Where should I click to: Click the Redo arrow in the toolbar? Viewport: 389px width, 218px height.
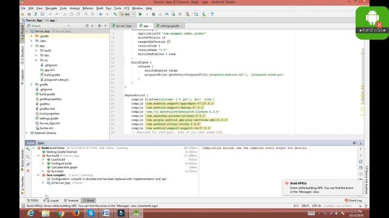(57, 15)
